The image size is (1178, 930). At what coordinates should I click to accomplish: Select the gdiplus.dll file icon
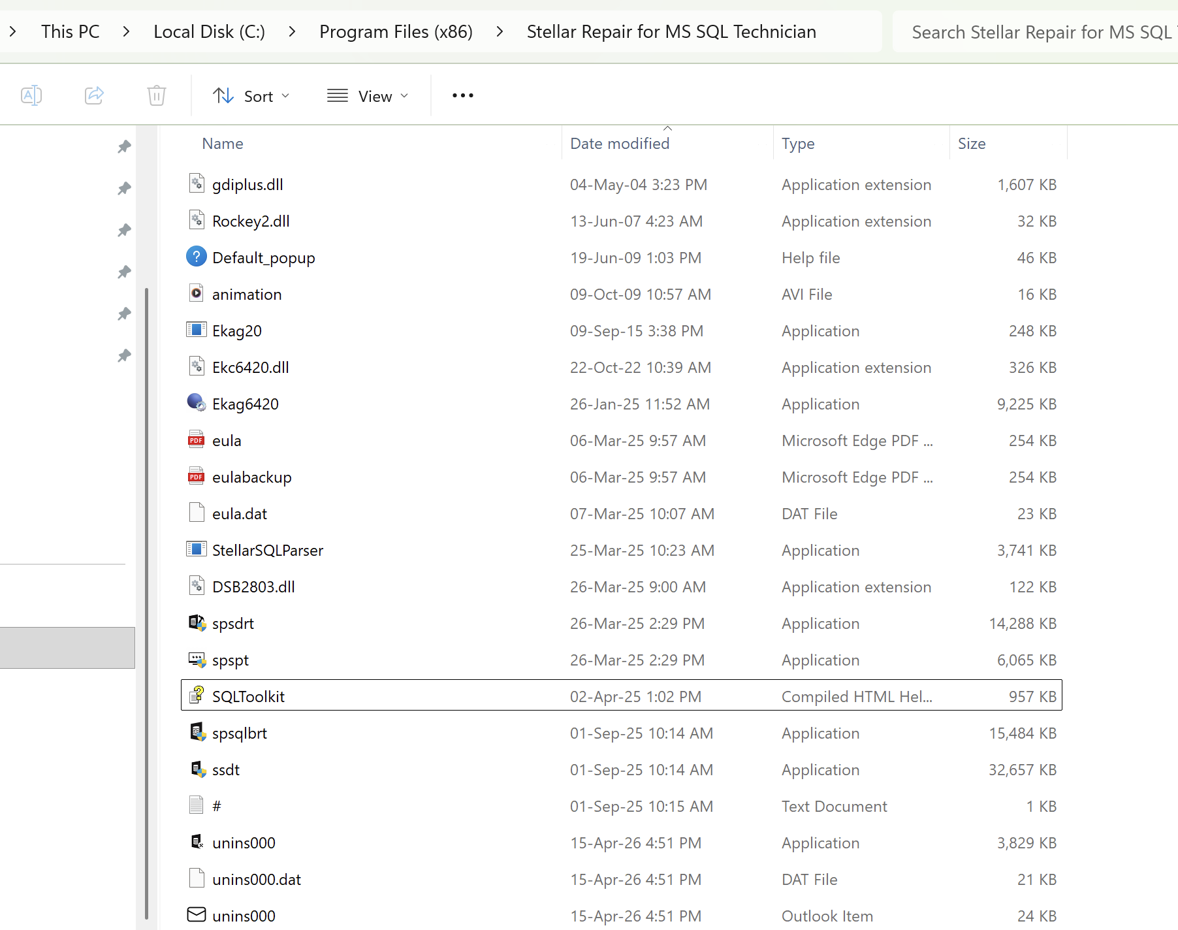tap(197, 184)
